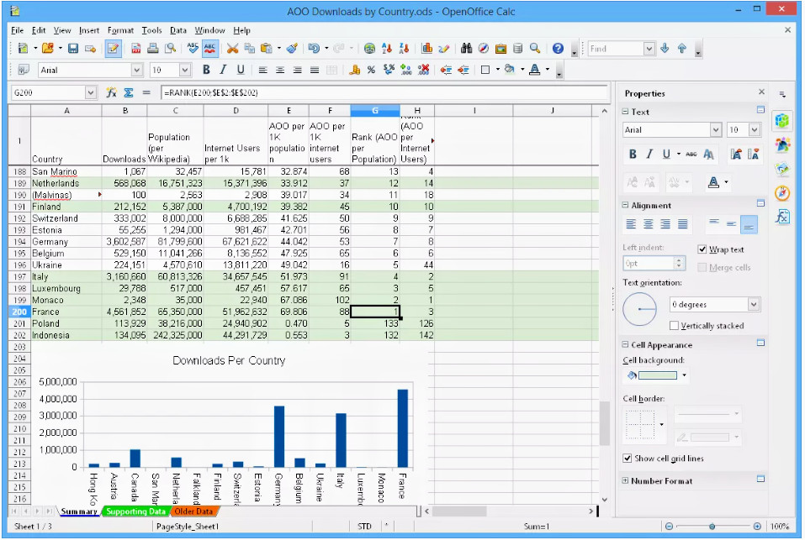
Task: Open the Gallery image icon
Action: click(501, 49)
